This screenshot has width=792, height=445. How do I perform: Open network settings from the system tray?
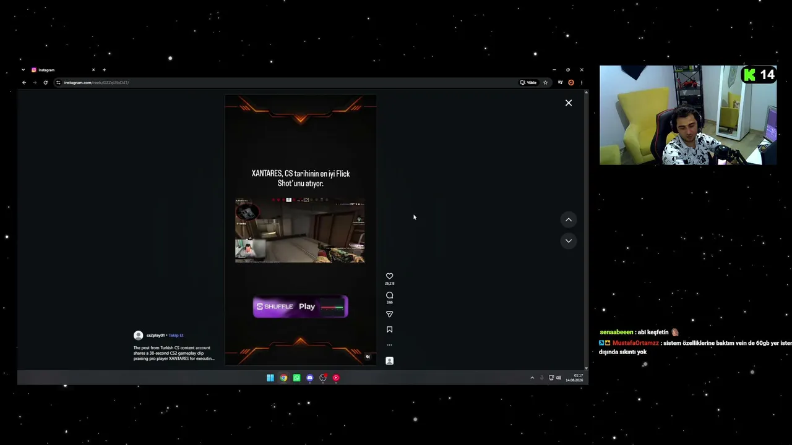pos(551,378)
